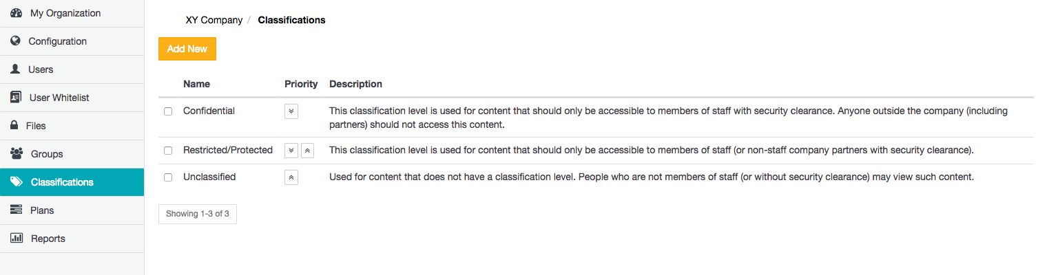Click the User Whitelist contact card icon
The height and width of the screenshot is (275, 1058).
coord(16,98)
